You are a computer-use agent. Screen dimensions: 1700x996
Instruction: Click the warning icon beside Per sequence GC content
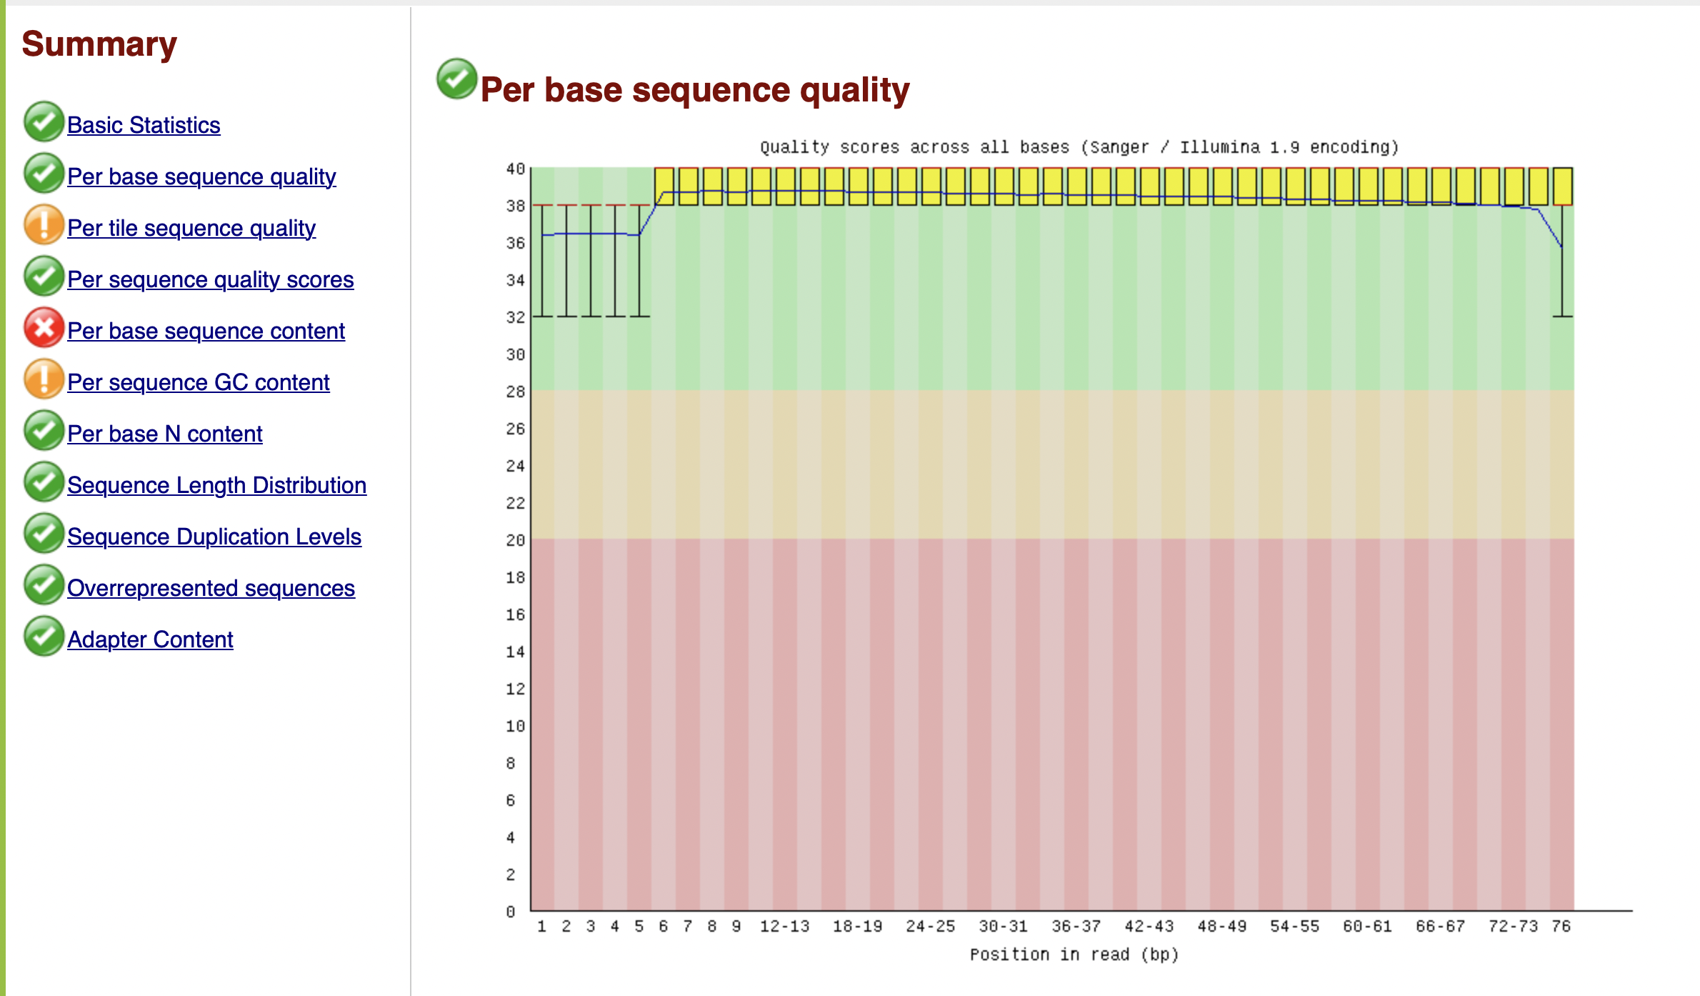(x=44, y=379)
